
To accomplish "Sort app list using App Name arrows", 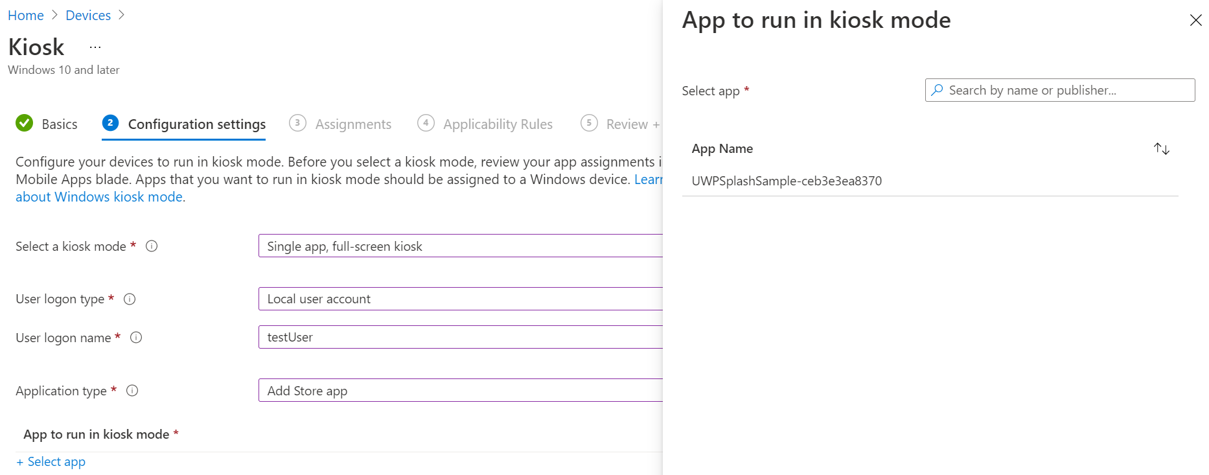I will 1161,149.
